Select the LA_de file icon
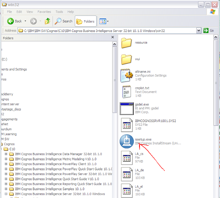Screen dimensions: 220x198 click(127, 174)
